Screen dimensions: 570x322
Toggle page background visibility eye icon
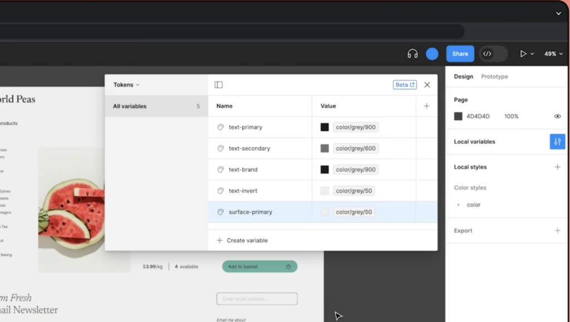(x=557, y=116)
